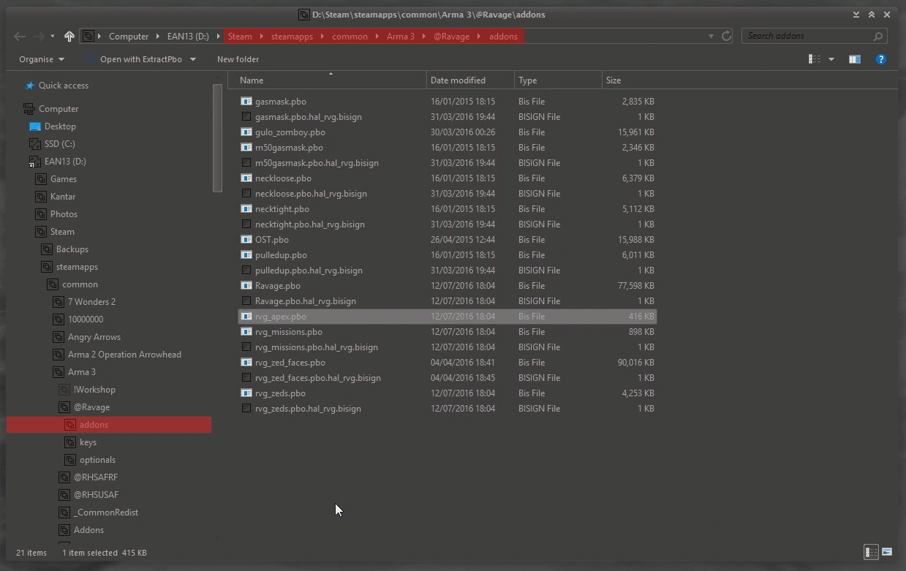
Task: Open Kantar folder in tree
Action: pyautogui.click(x=63, y=197)
